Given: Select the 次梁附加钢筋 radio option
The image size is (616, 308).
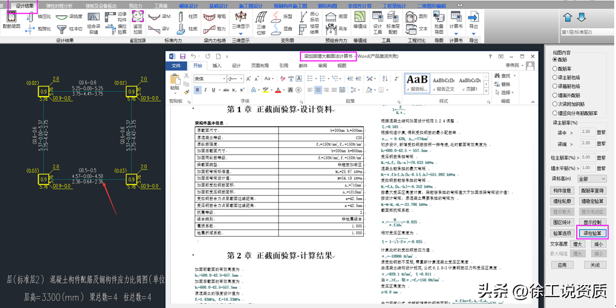Looking at the screenshot, I should tap(555, 104).
